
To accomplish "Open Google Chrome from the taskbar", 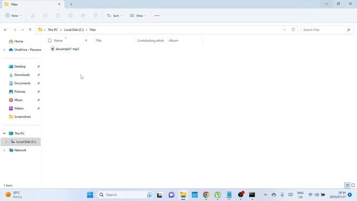I will (206, 195).
